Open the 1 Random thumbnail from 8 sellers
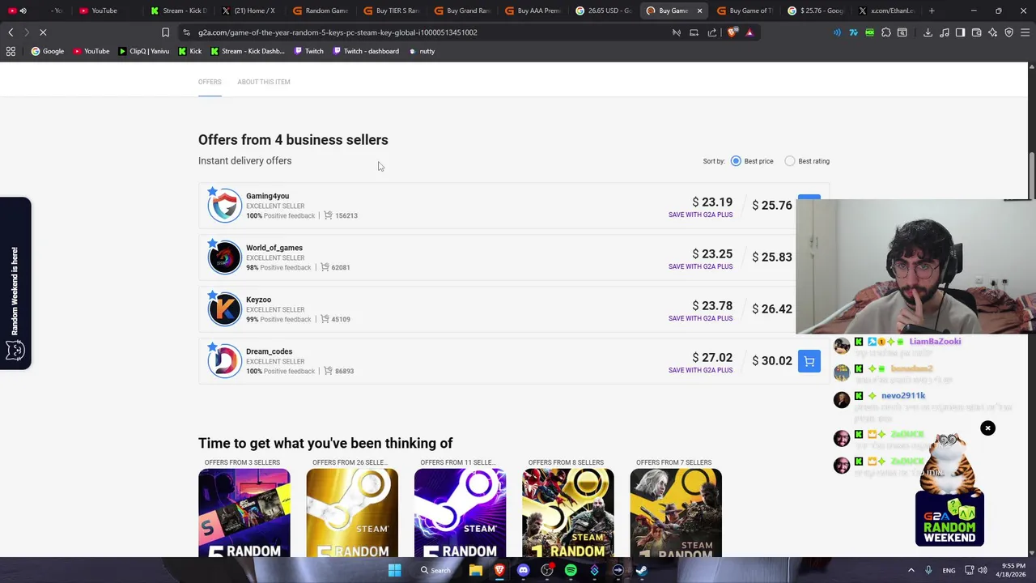Viewport: 1036px width, 583px height. pyautogui.click(x=567, y=513)
